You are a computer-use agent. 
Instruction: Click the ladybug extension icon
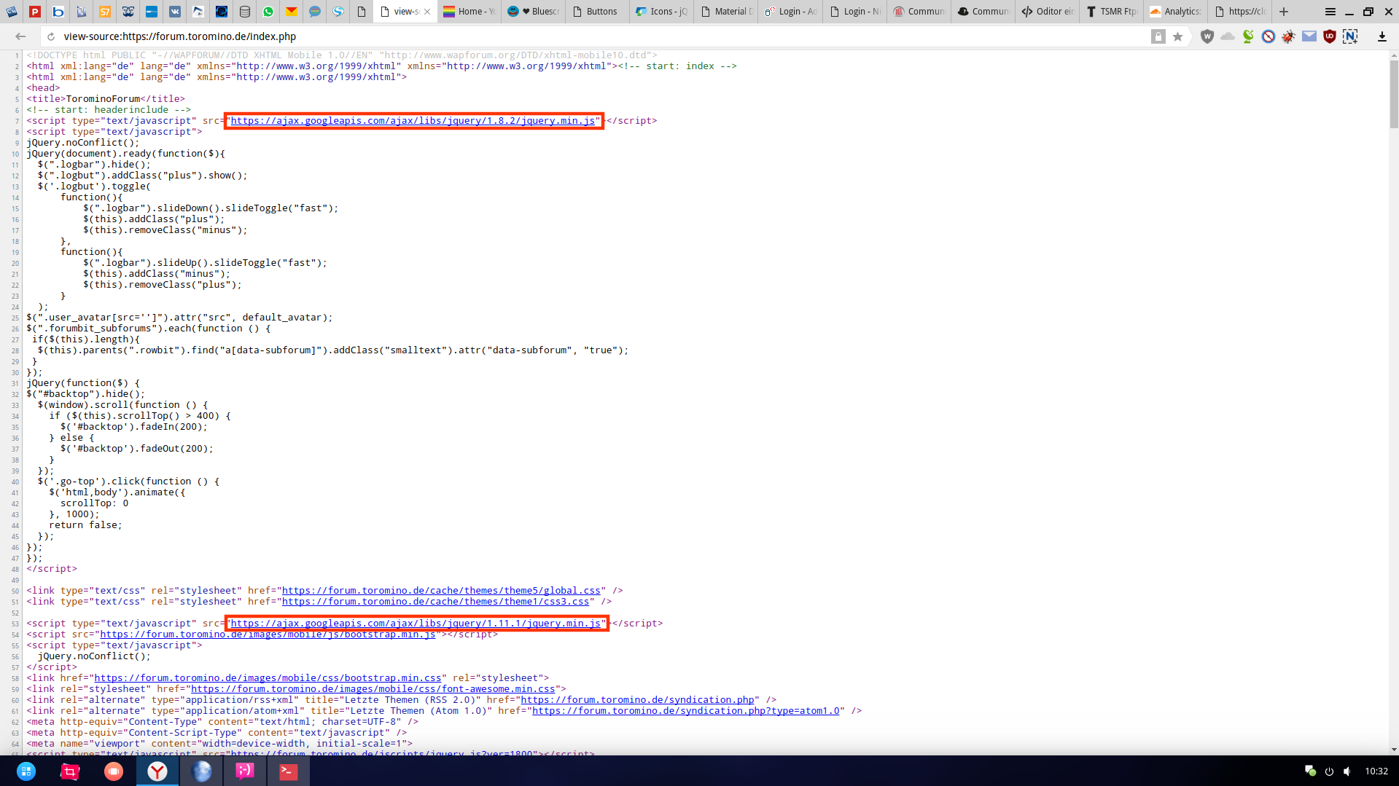[x=1289, y=36]
